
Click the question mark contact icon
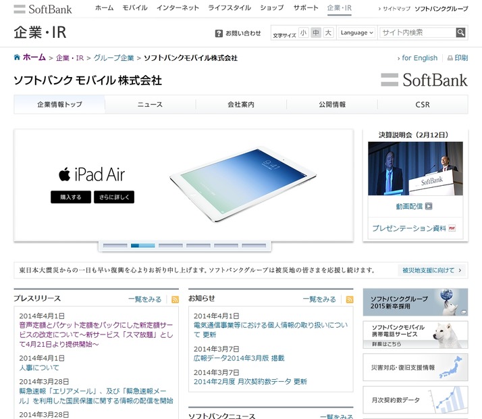tap(219, 33)
